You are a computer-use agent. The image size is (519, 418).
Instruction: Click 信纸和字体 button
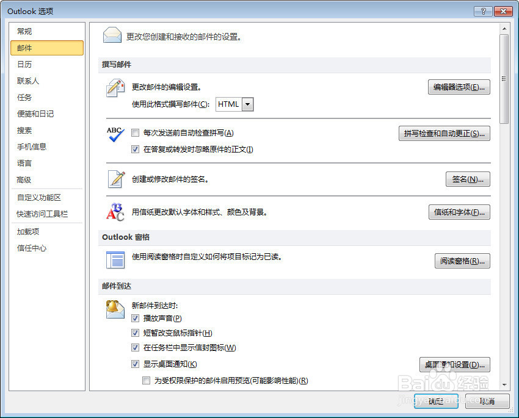(x=459, y=212)
